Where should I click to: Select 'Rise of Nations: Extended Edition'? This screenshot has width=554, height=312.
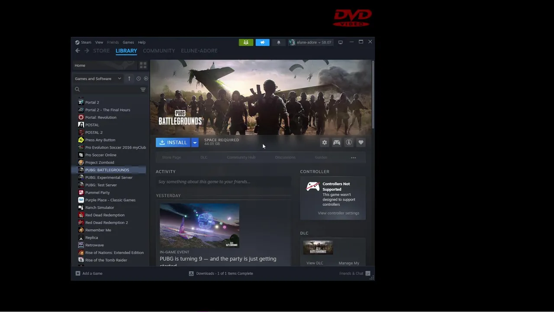click(x=114, y=253)
